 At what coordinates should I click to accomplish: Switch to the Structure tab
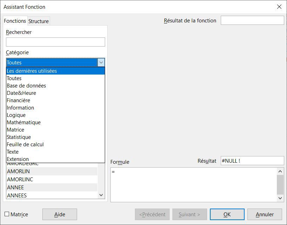click(x=39, y=21)
